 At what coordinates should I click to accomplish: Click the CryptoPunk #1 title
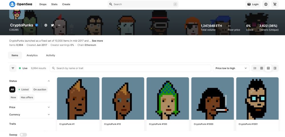pos(67,124)
